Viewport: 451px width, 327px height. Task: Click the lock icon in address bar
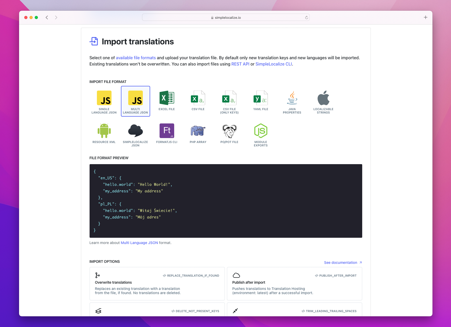(x=212, y=18)
